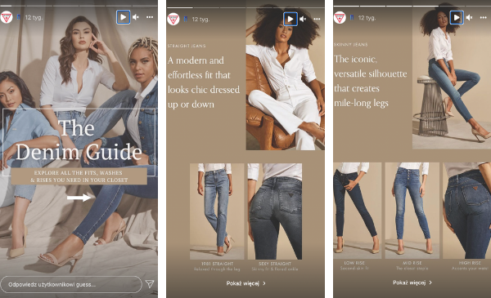Click the white arrow on Denim Guide
The width and height of the screenshot is (491, 298).
[x=79, y=198]
